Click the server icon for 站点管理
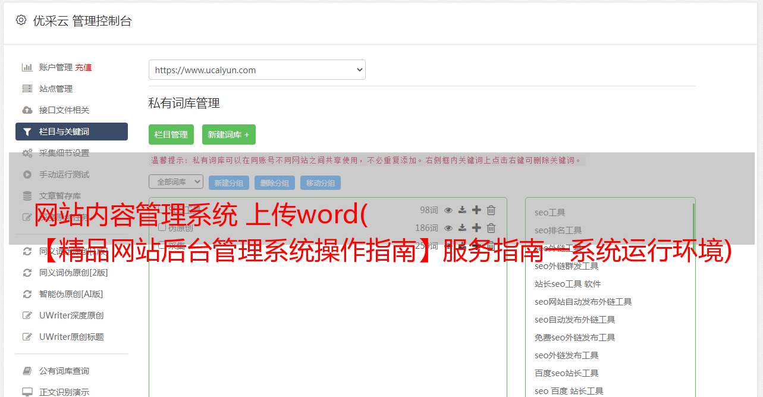This screenshot has width=763, height=397. pyautogui.click(x=27, y=89)
